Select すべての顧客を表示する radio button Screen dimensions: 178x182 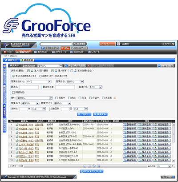tap(13, 76)
